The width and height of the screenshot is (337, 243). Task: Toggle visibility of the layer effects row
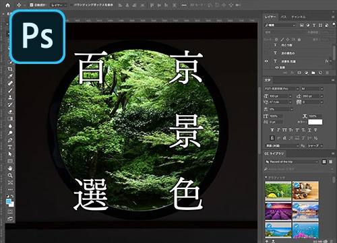(x=277, y=67)
